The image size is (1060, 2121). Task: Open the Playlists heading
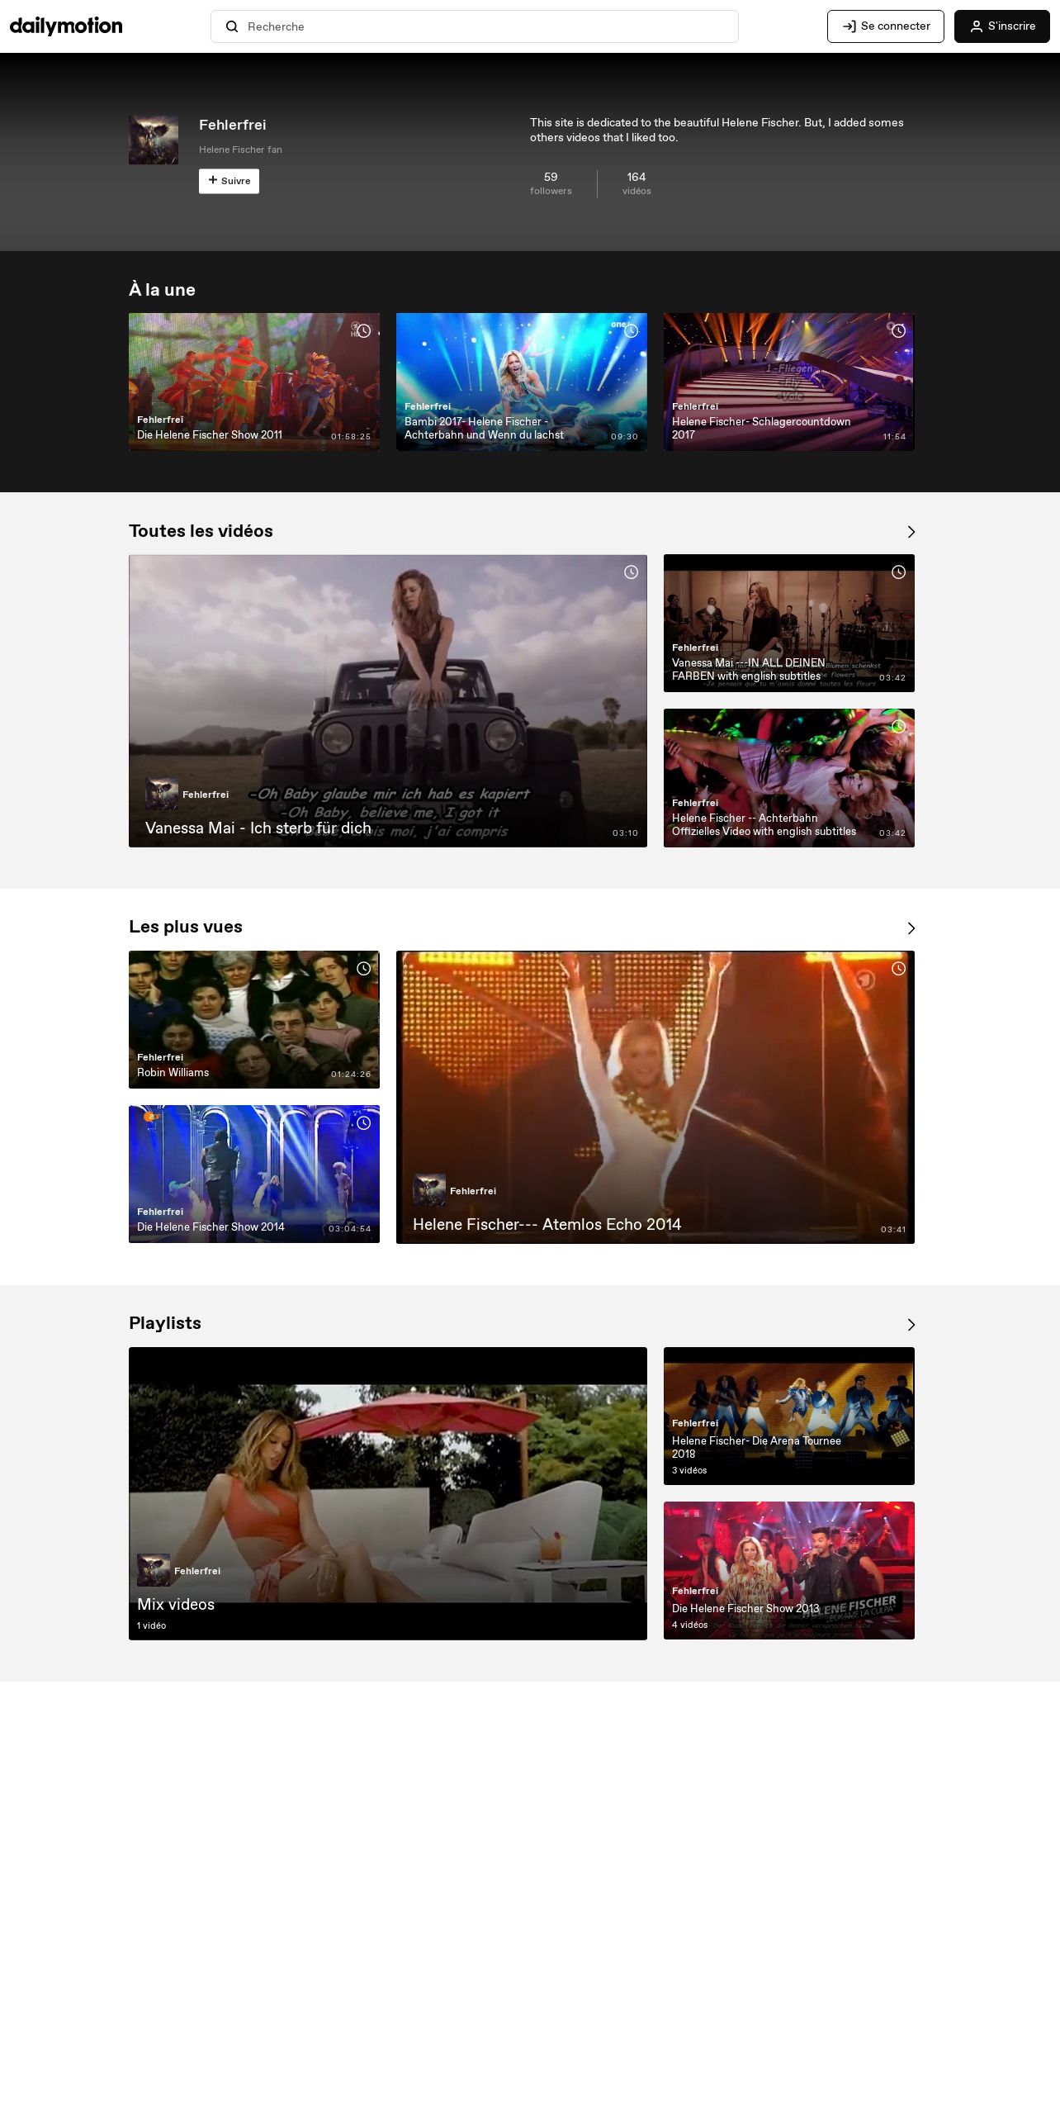[165, 1323]
